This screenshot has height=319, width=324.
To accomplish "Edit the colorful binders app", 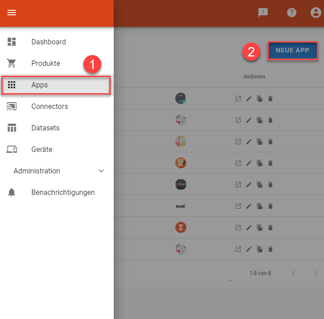I will (x=249, y=142).
